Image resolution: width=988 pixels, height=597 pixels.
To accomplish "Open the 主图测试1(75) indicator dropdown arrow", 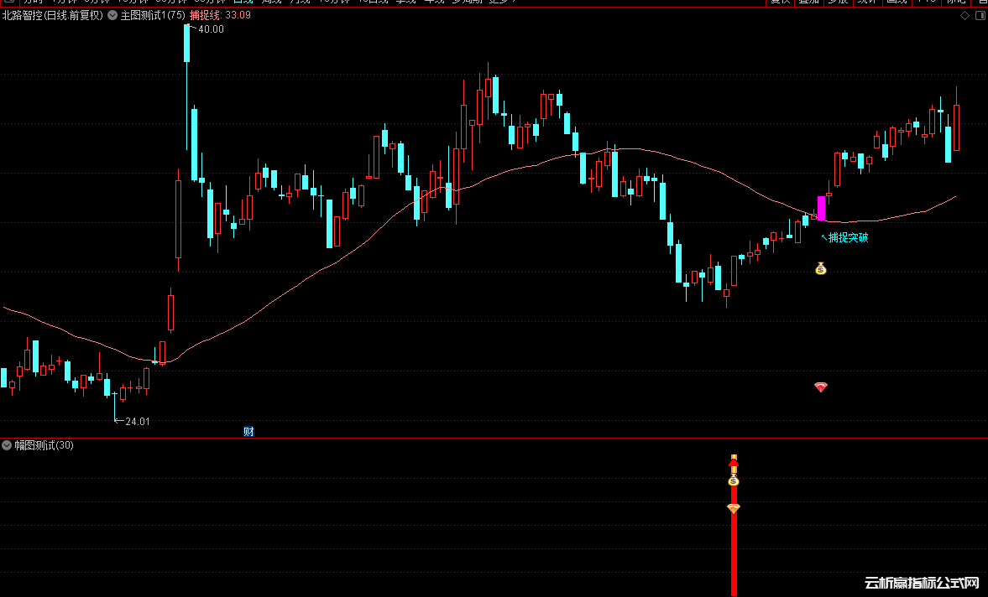I will pos(112,15).
